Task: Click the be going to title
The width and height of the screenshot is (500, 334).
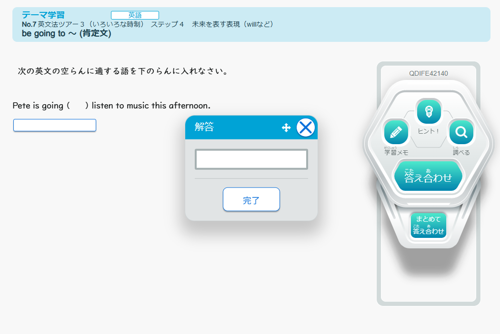Action: [x=66, y=34]
